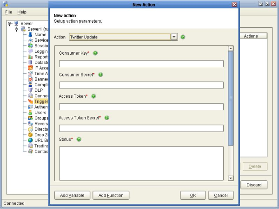Click the Users person icon
This screenshot has height=209, width=279.
pyautogui.click(x=30, y=113)
